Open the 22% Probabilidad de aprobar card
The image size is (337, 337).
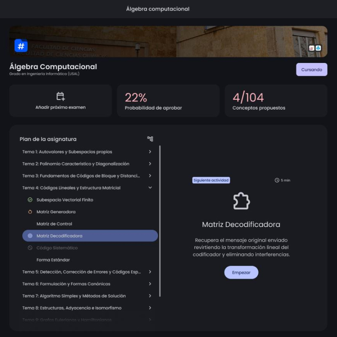coord(168,101)
